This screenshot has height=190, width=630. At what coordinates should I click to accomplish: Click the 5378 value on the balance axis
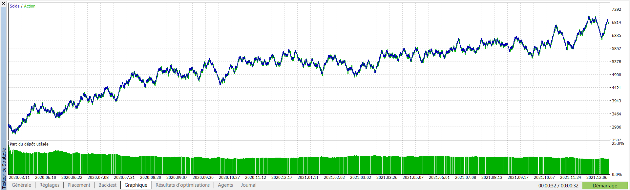[x=617, y=62]
